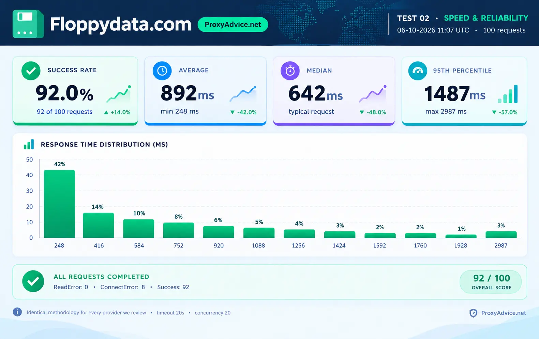Click the teal gauge icon beside 95th Percentile
The image size is (539, 339).
pos(418,71)
